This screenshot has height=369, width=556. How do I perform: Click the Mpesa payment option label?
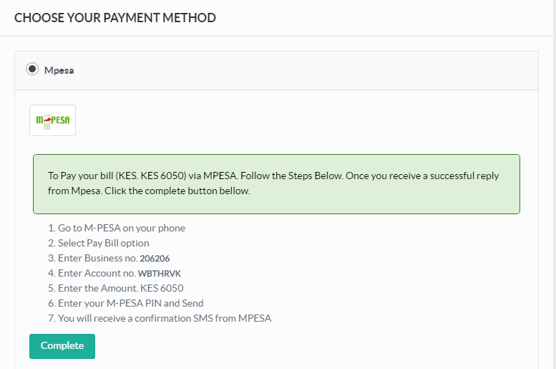tap(59, 70)
